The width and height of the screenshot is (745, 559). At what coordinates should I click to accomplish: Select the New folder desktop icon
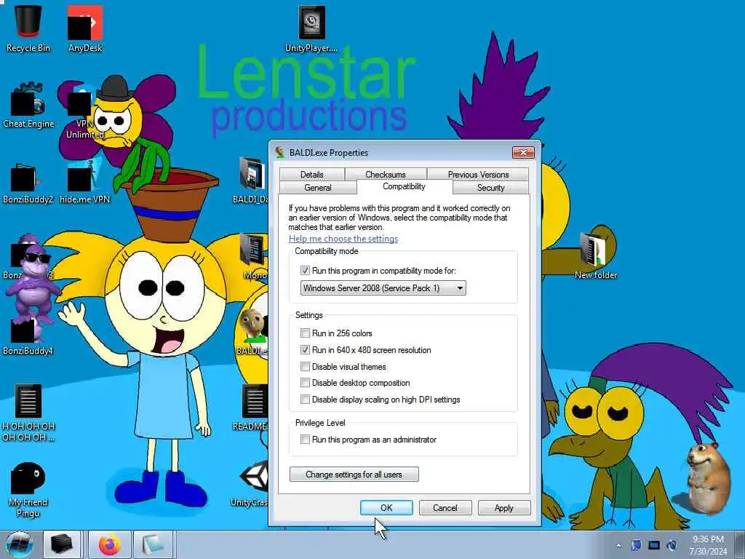pos(596,254)
